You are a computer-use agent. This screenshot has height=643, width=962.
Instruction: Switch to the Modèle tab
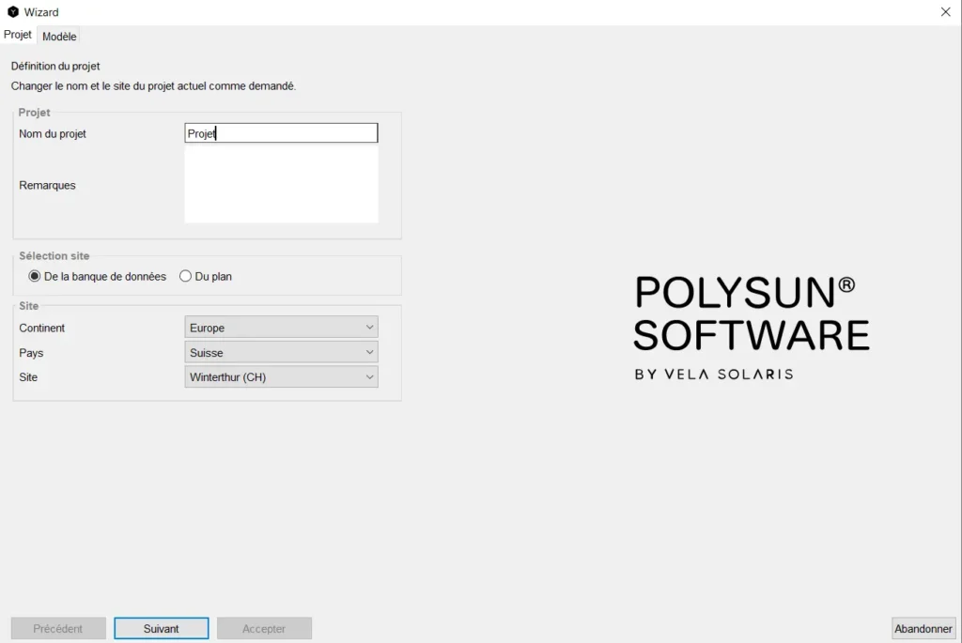point(59,37)
